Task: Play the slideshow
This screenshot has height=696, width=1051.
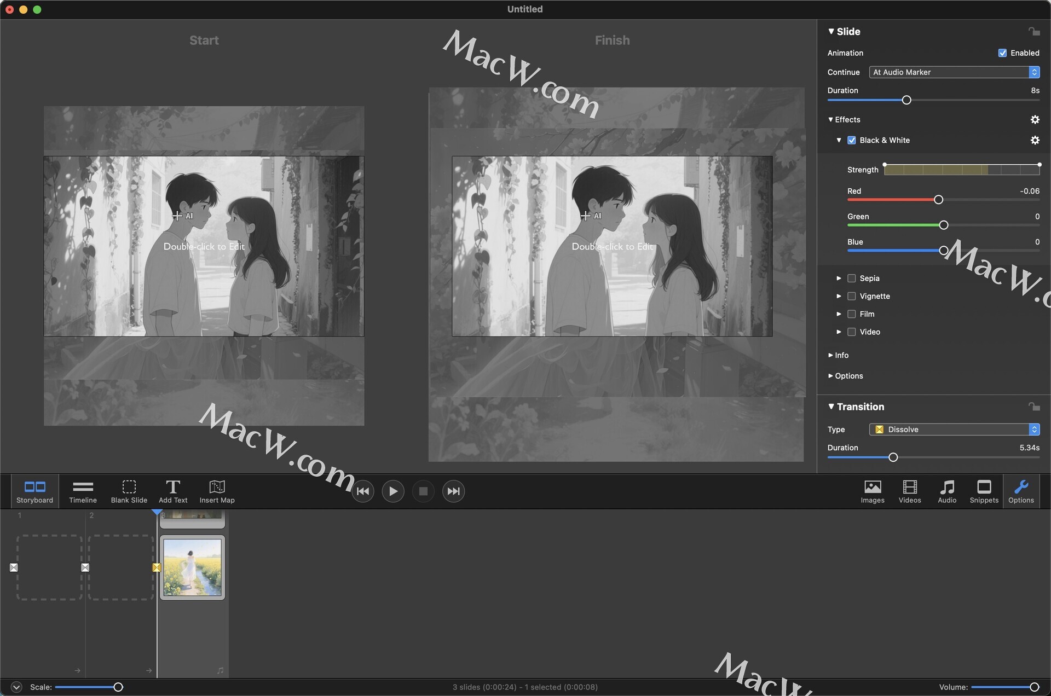Action: tap(393, 491)
